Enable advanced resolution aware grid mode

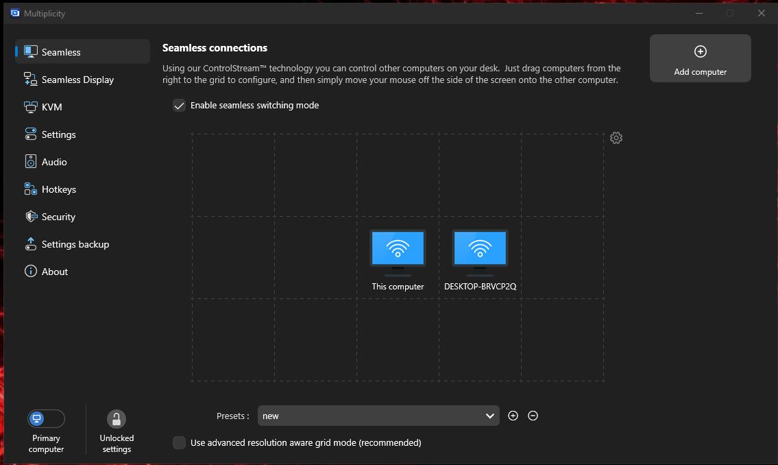click(x=179, y=442)
